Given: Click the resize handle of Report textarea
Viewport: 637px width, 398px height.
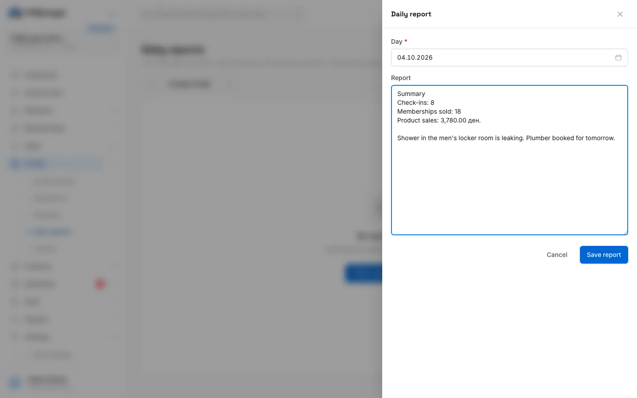Looking at the screenshot, I should 625,233.
